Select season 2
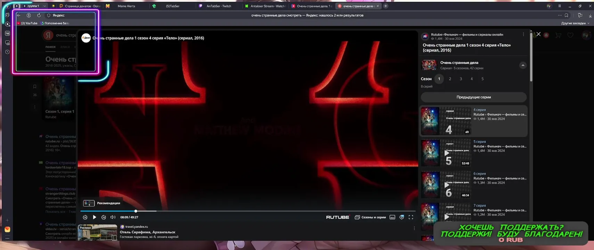This screenshot has height=250, width=594. 450,79
